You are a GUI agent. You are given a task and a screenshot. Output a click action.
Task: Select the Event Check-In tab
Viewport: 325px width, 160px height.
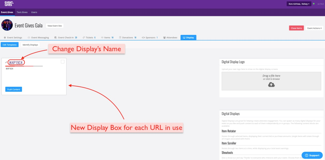pos(66,37)
